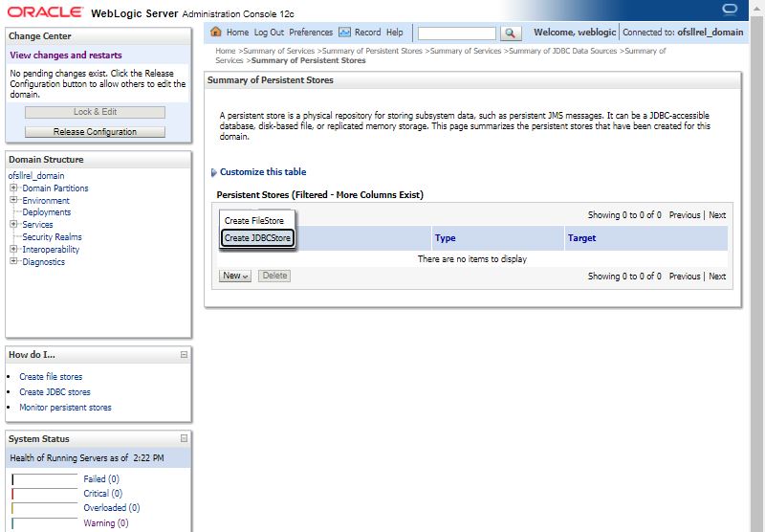Select Create JDBCStore menu entry

tap(257, 238)
